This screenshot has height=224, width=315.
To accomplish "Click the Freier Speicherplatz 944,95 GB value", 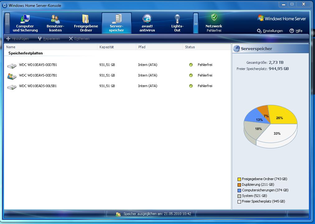I will click(x=279, y=68).
